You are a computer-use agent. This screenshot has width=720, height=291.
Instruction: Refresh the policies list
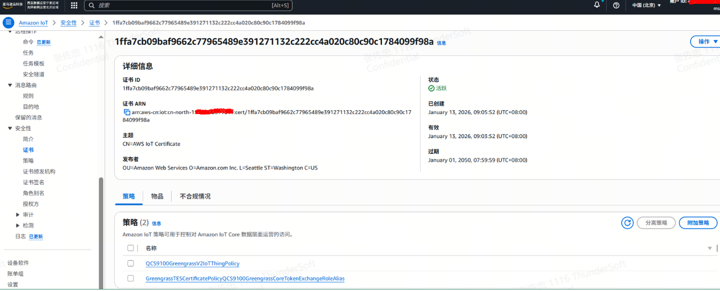pyautogui.click(x=627, y=223)
